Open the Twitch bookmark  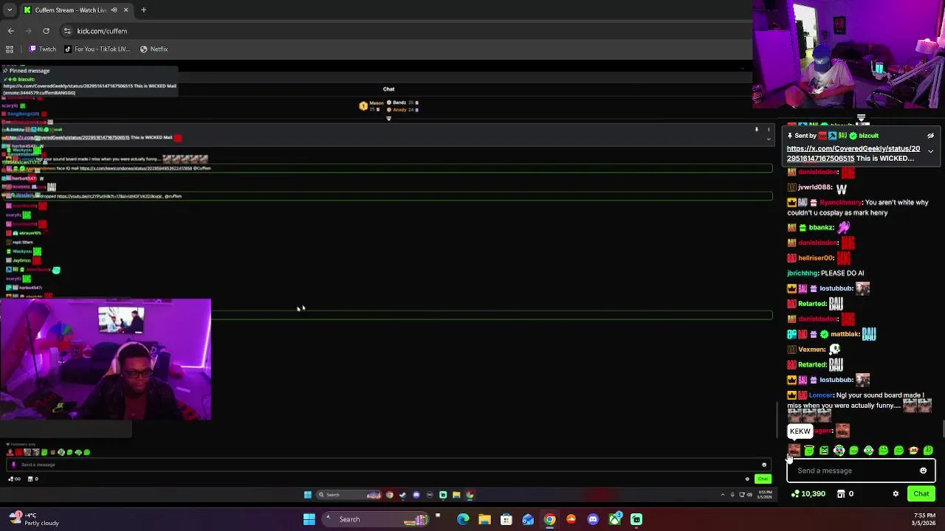tap(43, 49)
